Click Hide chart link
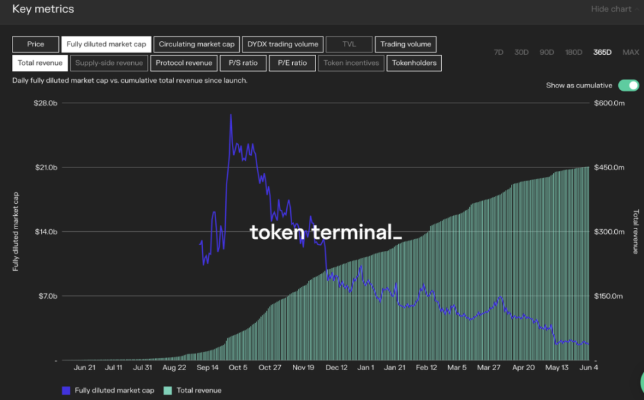 tap(611, 9)
